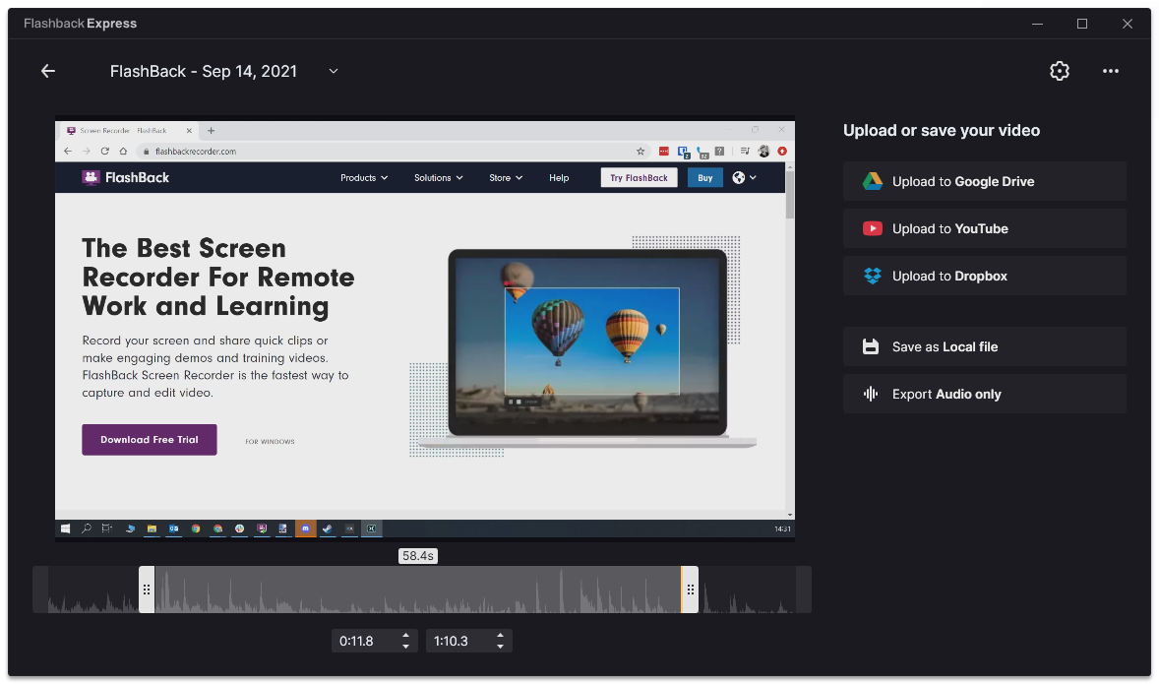Click the left trim handle on timeline
Viewport: 1159px width, 684px height.
(147, 590)
